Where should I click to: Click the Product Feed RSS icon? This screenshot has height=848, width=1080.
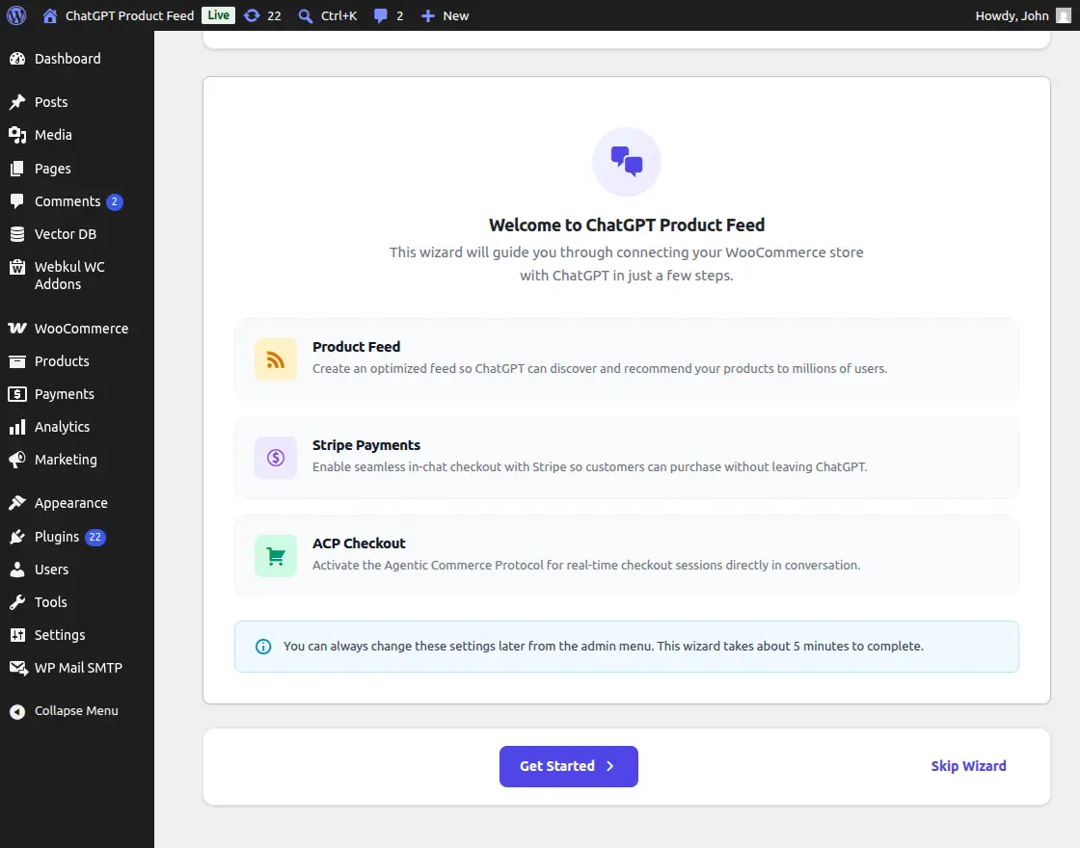coord(275,358)
